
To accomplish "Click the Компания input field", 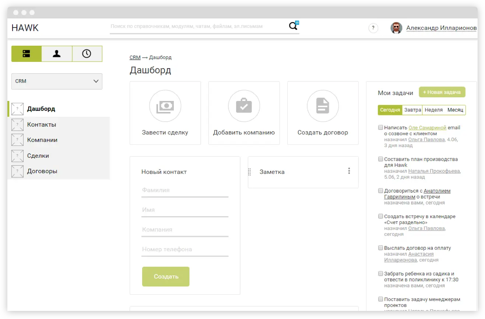I will [185, 230].
